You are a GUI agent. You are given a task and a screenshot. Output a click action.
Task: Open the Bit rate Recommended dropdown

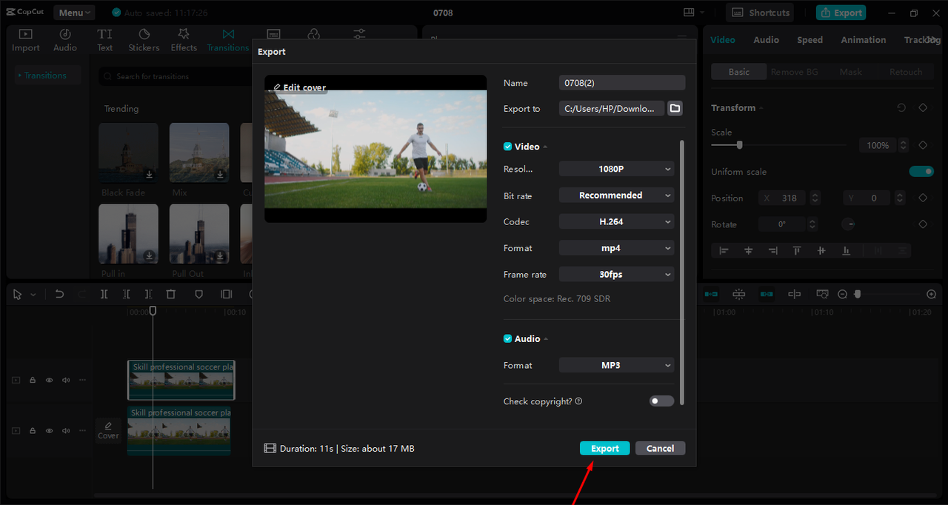coord(616,195)
